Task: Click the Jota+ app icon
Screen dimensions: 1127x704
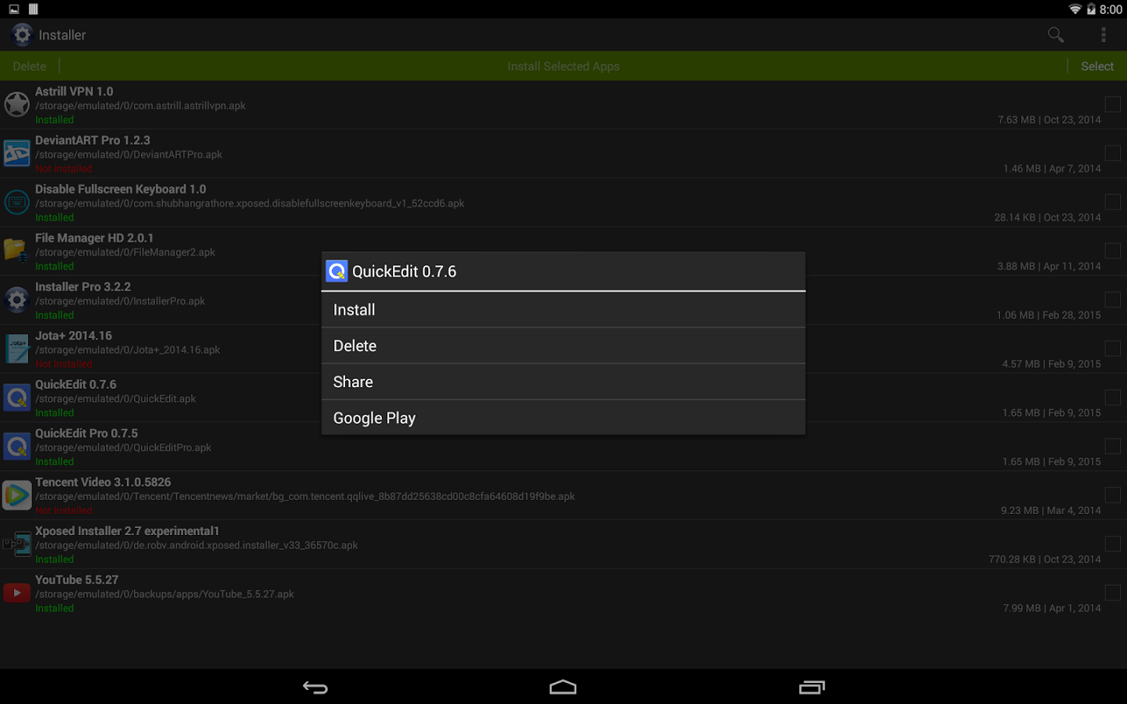Action: pyautogui.click(x=16, y=349)
